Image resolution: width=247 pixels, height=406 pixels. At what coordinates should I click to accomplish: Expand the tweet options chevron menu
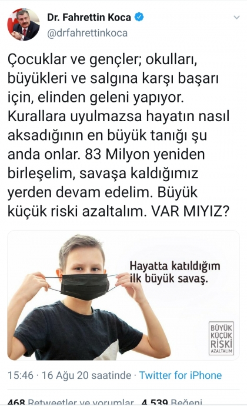pos(236,18)
